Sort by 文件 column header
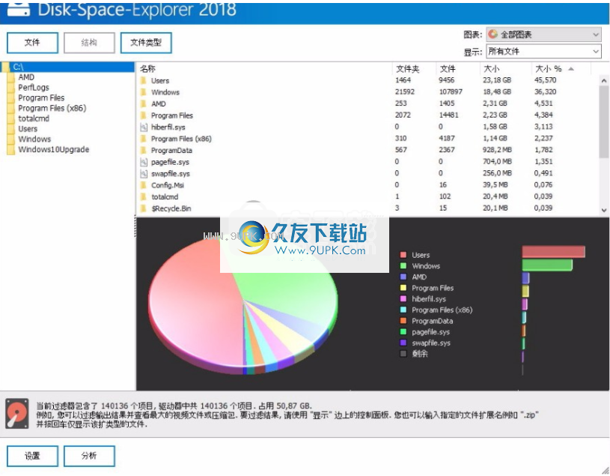 [448, 69]
